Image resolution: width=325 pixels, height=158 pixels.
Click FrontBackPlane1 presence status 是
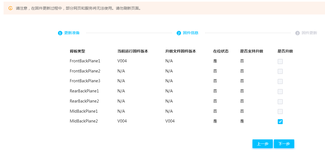point(215,61)
